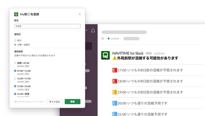This screenshot has width=205, height=116.
Task: Click the yellow crowd icon at 19:00
Action: tap(115, 92)
